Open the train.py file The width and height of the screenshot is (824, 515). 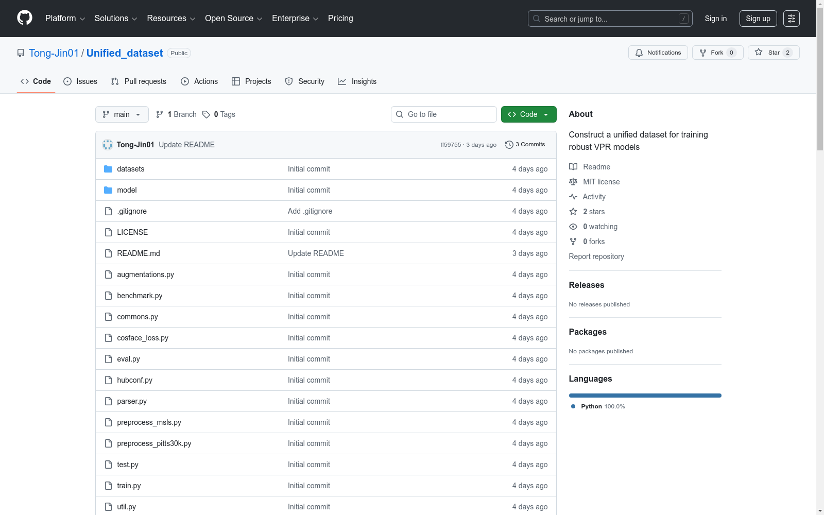(x=129, y=486)
